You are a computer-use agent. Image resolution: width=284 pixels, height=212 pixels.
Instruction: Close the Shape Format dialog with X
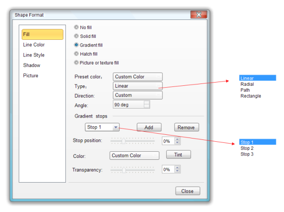click(199, 14)
